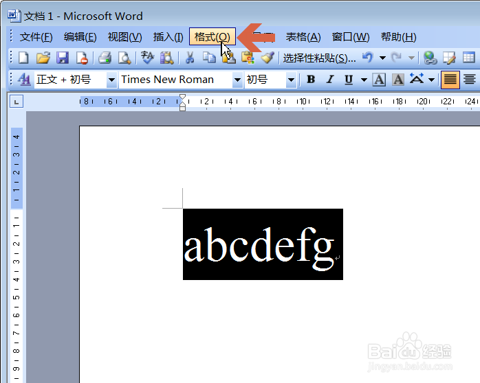Use the Format Painter brush
The height and width of the screenshot is (383, 480).
[268, 58]
